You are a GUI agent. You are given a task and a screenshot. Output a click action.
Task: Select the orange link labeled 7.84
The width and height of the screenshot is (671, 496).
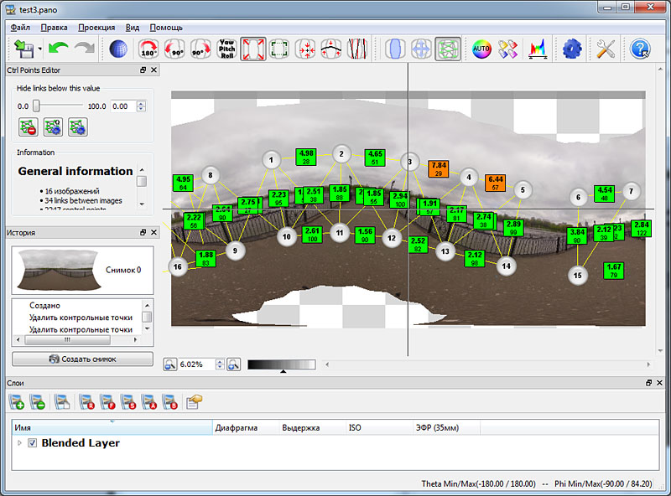pyautogui.click(x=439, y=168)
